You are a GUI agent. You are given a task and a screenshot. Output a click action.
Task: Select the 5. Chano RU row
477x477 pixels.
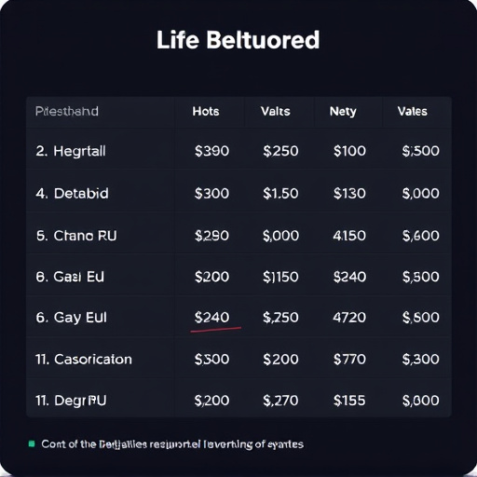click(238, 236)
